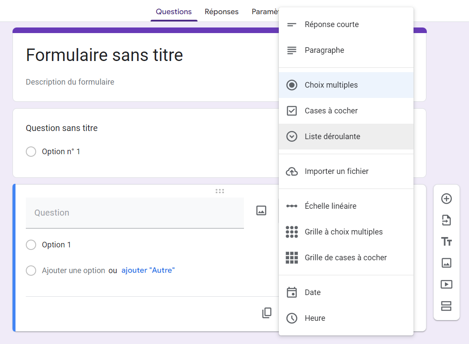The height and width of the screenshot is (344, 469).
Task: Select the Option n° 1 radio button
Action: (x=31, y=152)
